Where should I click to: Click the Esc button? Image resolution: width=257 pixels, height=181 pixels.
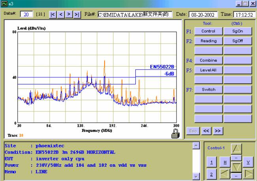pyautogui.click(x=193, y=131)
